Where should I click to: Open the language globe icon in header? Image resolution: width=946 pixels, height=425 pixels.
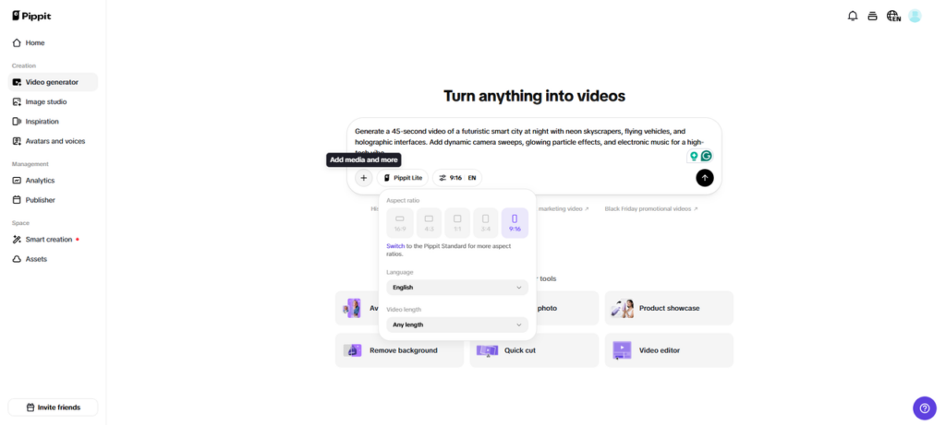893,16
